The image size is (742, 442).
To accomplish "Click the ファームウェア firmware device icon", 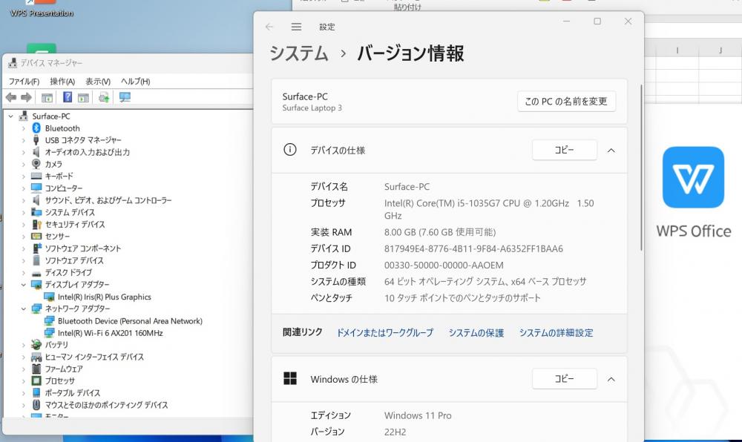I will 36,369.
